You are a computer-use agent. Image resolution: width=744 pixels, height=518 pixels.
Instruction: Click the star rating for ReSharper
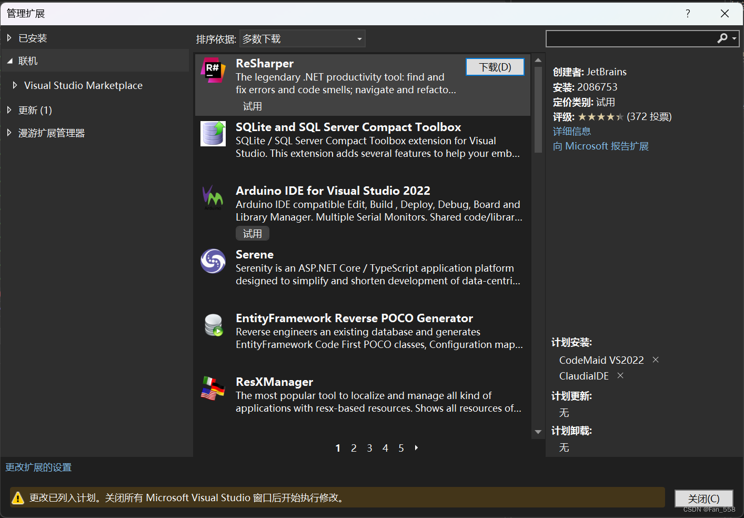coord(600,116)
